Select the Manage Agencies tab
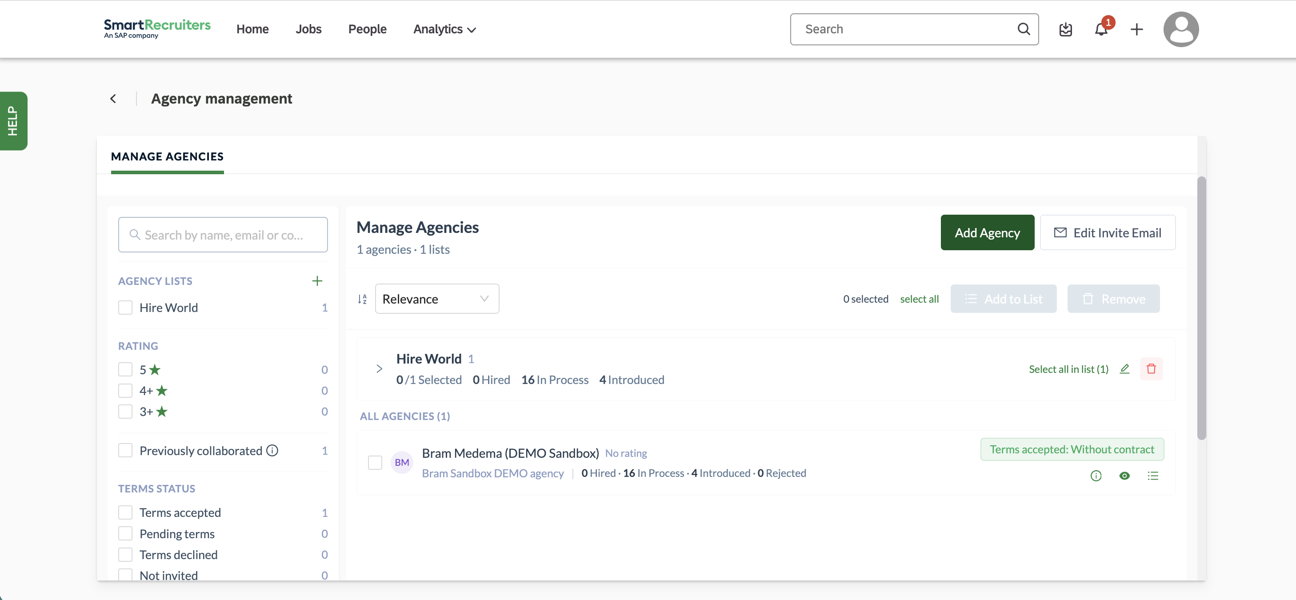 [167, 156]
